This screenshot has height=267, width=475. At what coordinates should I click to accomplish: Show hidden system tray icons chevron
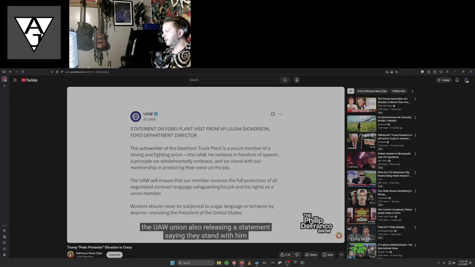pyautogui.click(x=439, y=263)
